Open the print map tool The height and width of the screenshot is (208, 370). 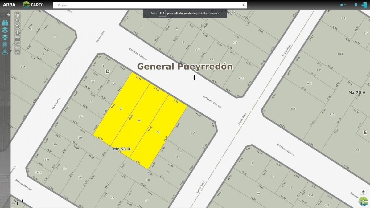pos(18,51)
